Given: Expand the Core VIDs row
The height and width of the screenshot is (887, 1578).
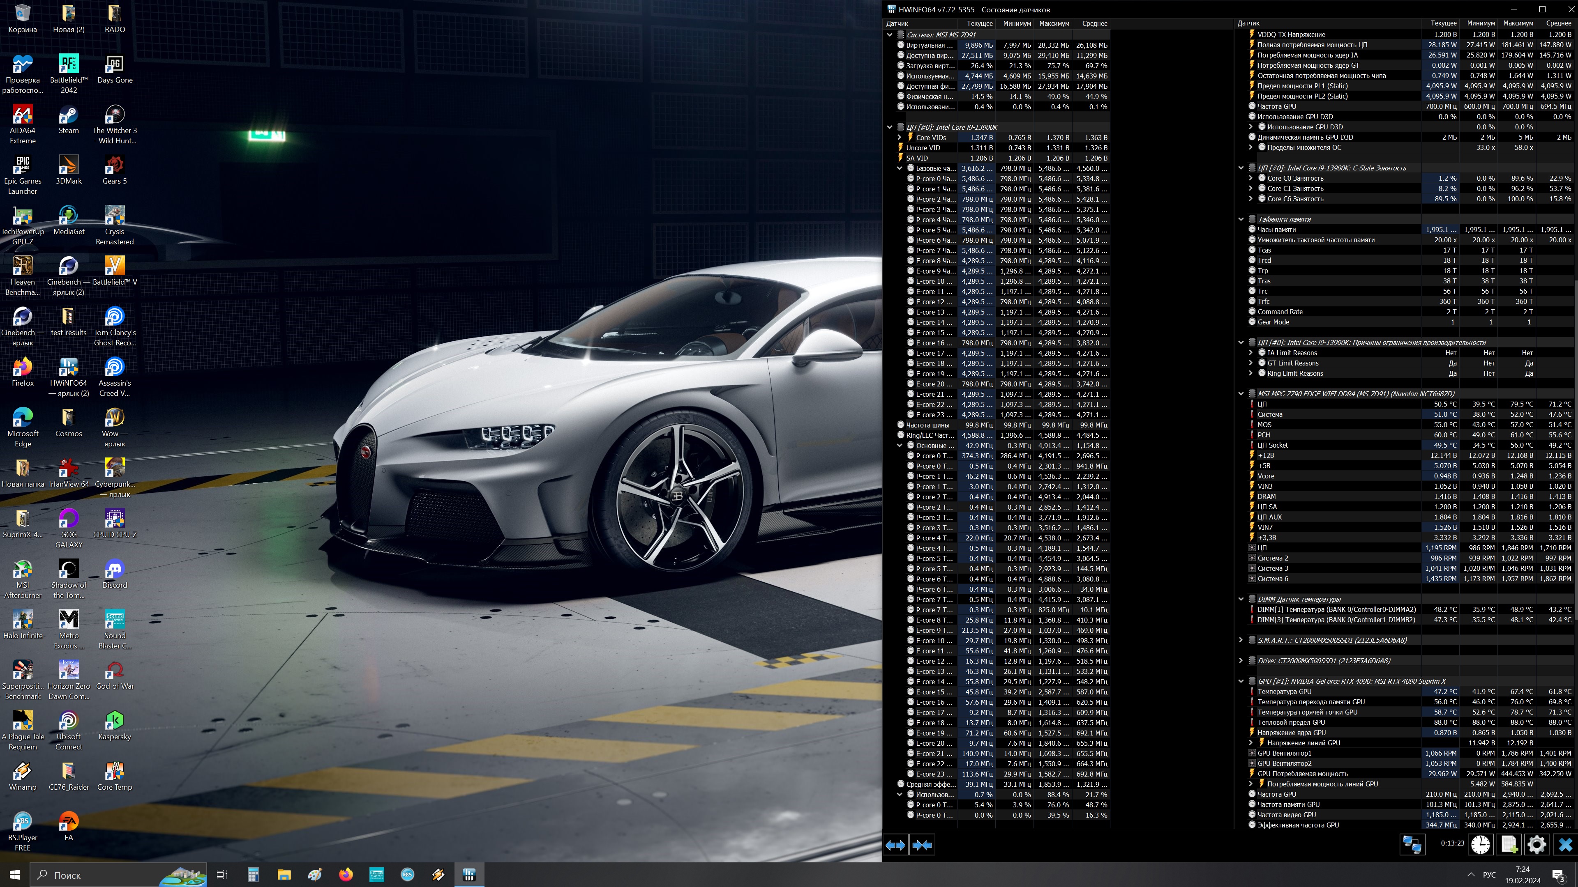Looking at the screenshot, I should click(x=899, y=138).
